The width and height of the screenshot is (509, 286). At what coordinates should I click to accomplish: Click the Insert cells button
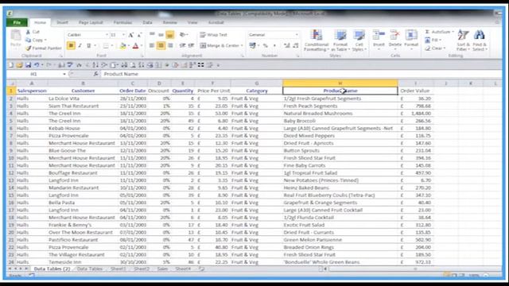coord(379,39)
